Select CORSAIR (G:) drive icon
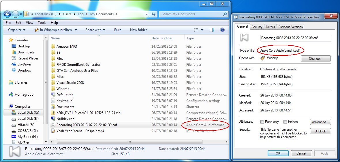This screenshot has width=340, height=162. [14, 131]
